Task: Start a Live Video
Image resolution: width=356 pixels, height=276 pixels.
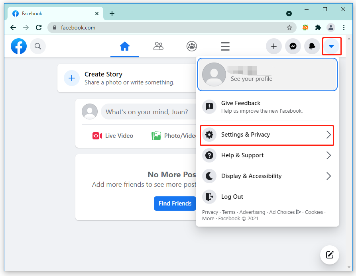Action: point(113,136)
